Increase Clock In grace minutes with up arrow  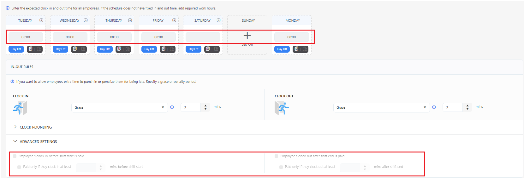(x=205, y=106)
